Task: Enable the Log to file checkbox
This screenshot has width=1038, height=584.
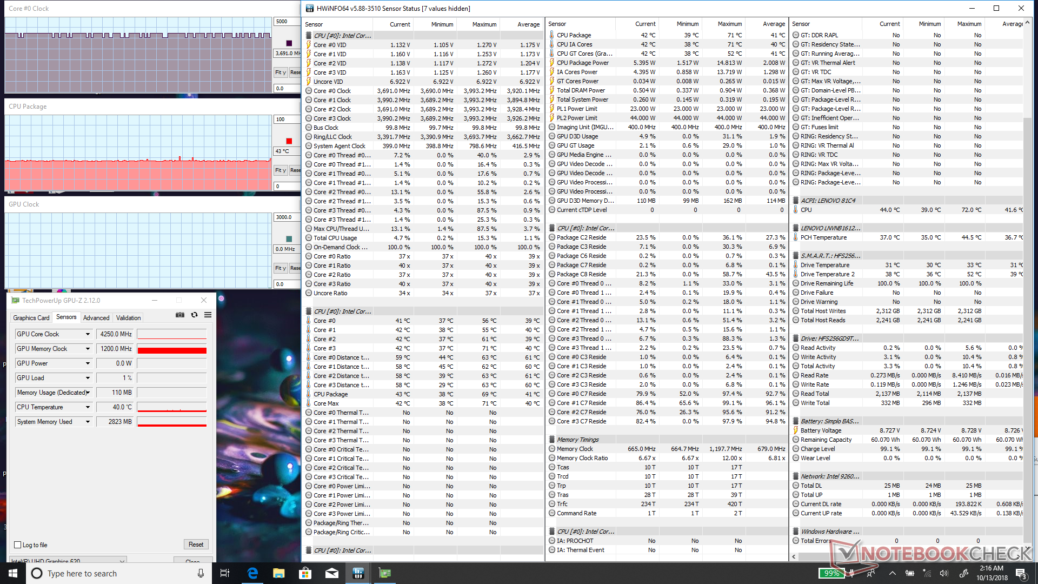Action: point(18,545)
